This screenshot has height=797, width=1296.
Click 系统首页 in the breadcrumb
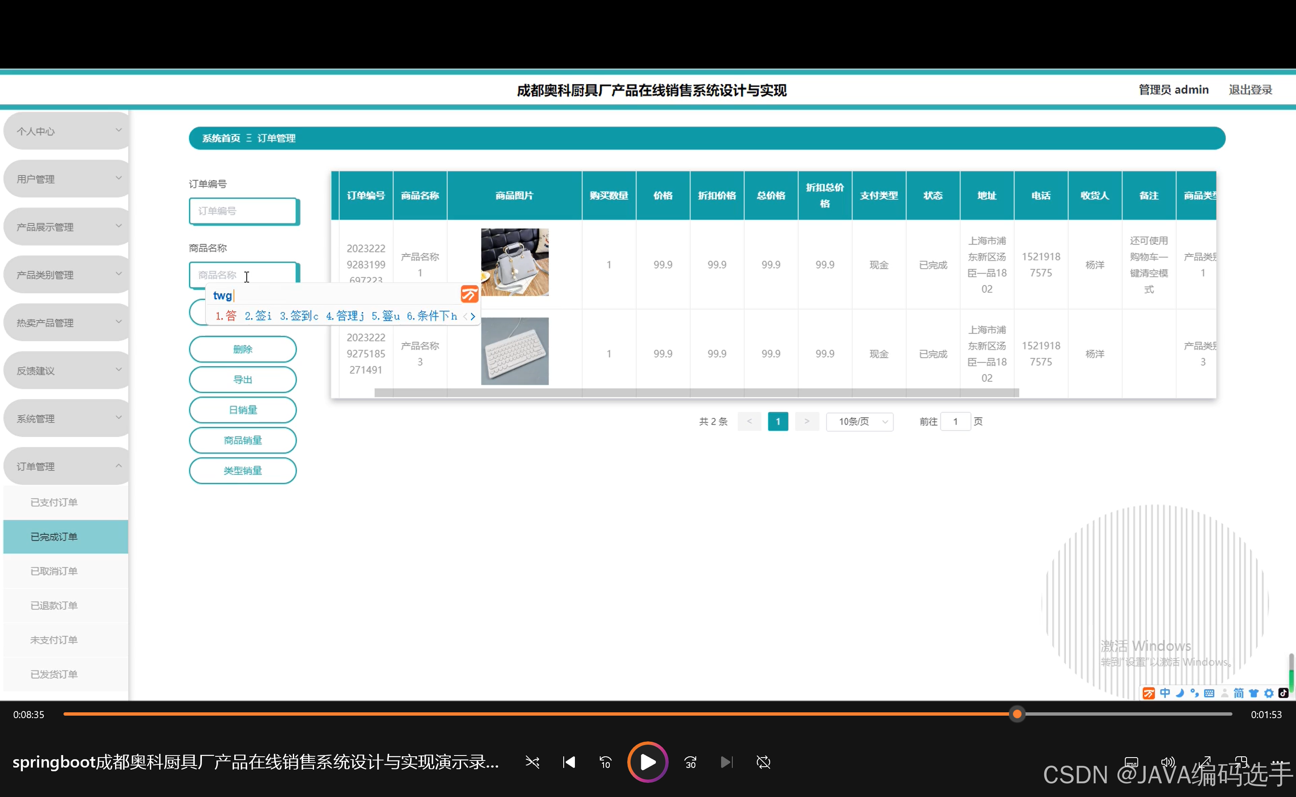point(221,138)
